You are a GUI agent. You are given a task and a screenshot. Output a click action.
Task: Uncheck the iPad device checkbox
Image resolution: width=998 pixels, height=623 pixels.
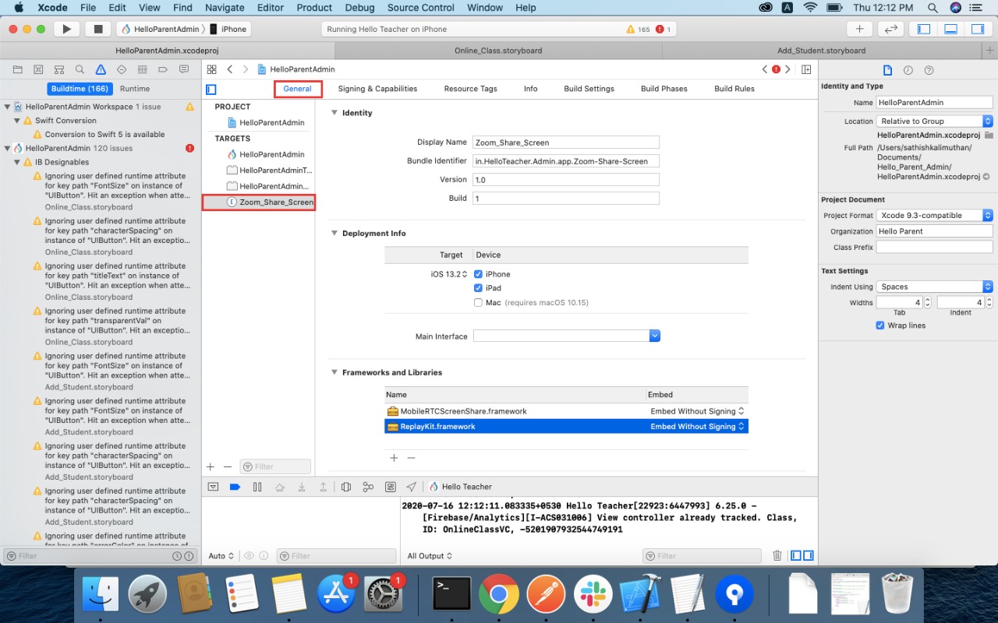478,288
